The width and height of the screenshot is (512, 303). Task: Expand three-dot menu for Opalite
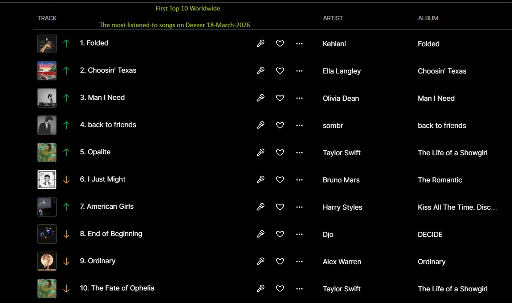299,152
